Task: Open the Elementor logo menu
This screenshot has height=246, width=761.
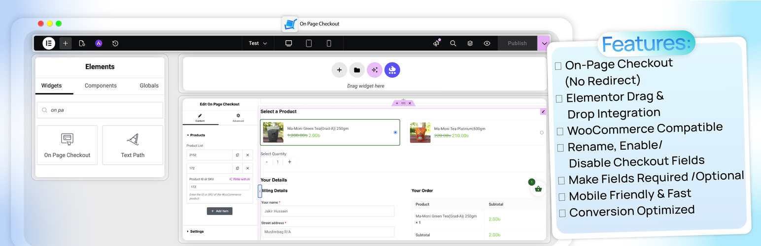Action: pos(49,43)
